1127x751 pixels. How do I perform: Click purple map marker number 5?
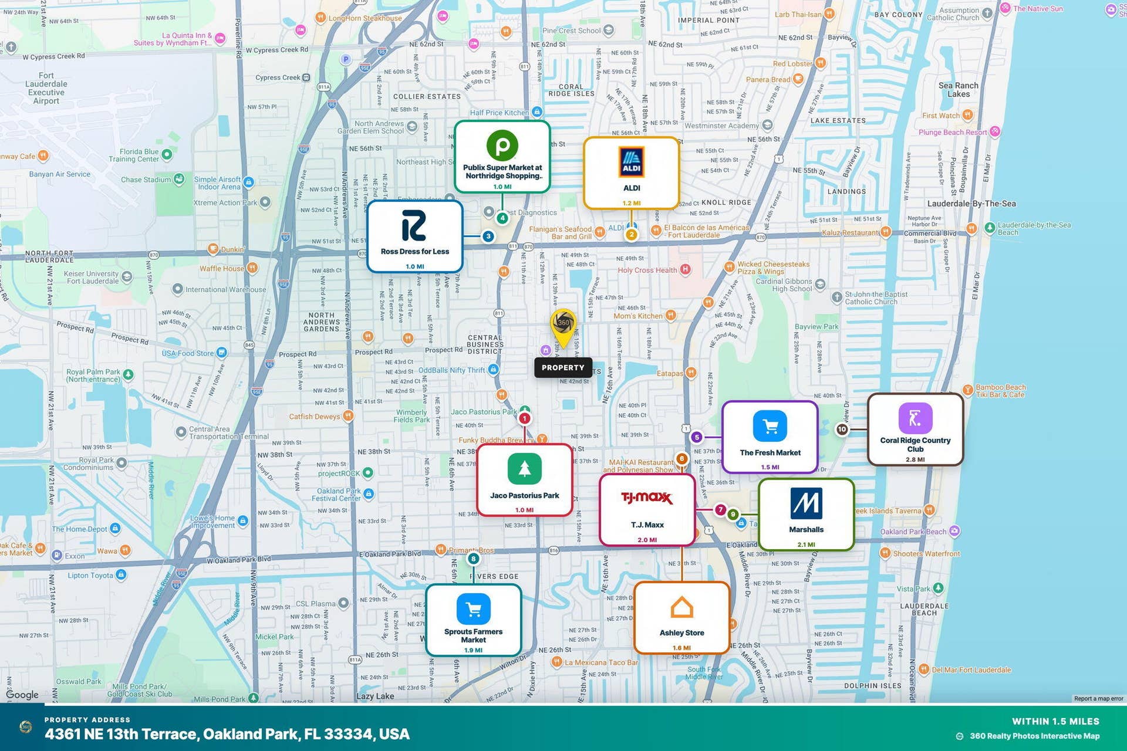click(697, 437)
